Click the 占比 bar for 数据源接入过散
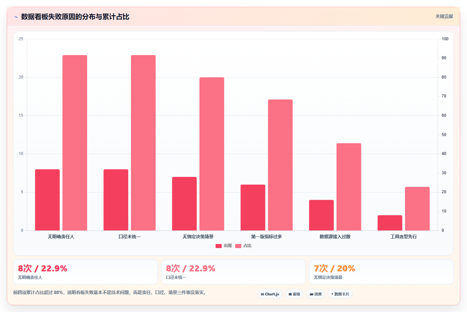Screen dimensions: 467x312 point(349,187)
